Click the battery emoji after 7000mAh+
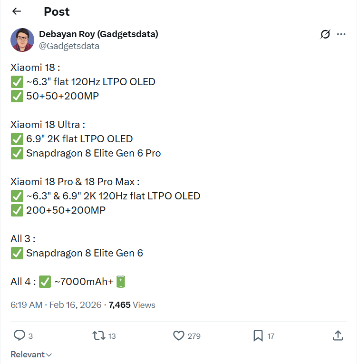Screen dimensions: 358x364 (120, 282)
